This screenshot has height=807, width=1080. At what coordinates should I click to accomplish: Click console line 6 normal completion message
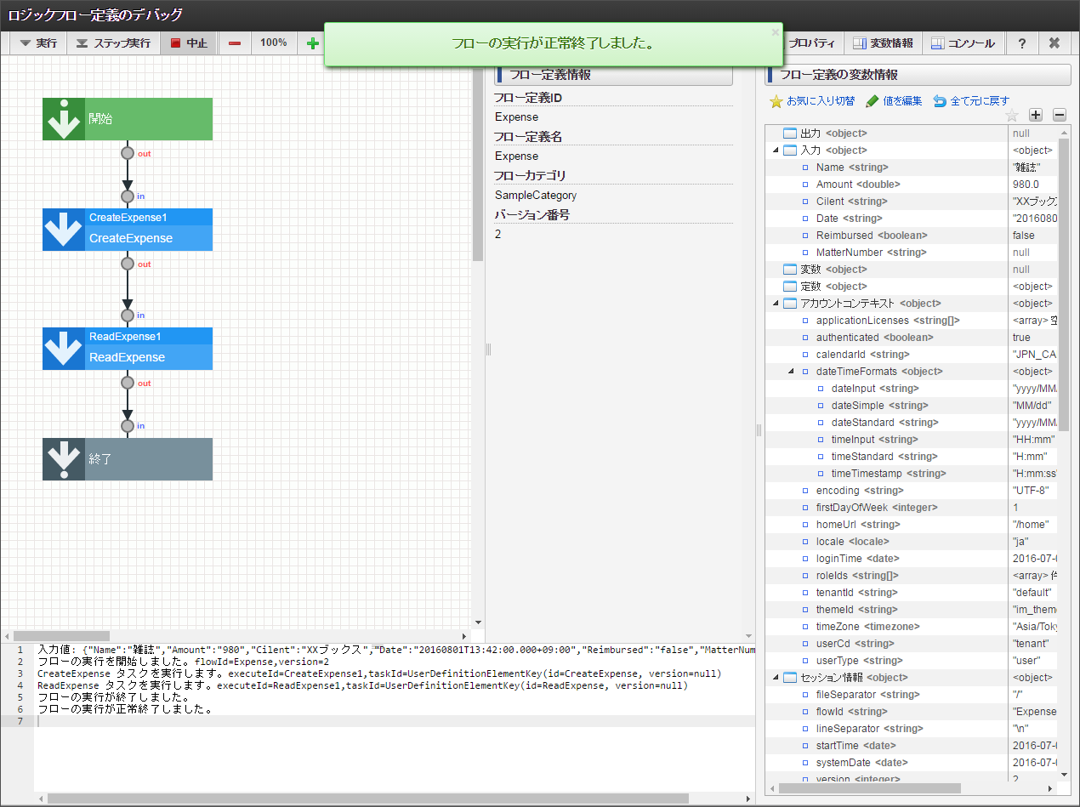tap(125, 709)
